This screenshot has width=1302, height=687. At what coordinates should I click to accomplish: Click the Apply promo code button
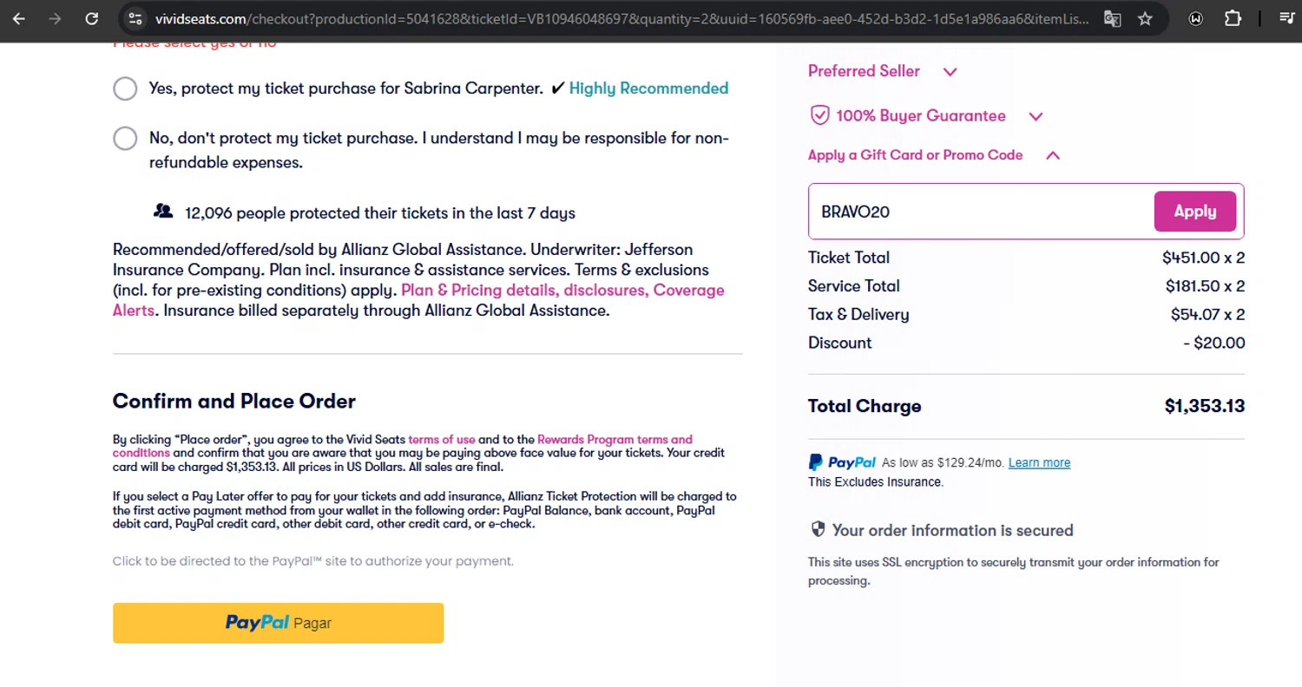tap(1194, 212)
